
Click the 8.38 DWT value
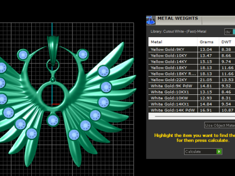(x=226, y=49)
